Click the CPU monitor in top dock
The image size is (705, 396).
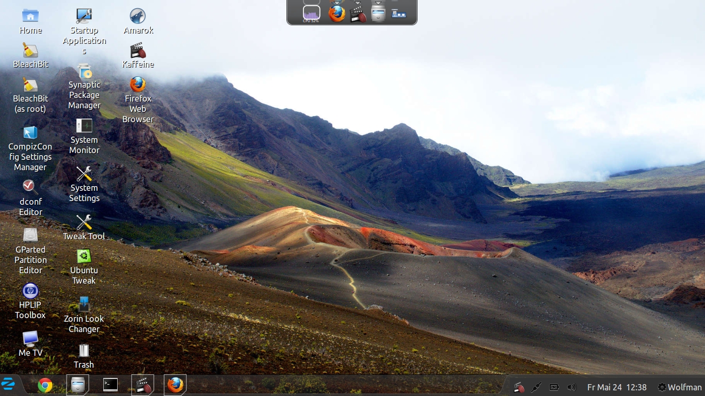311,13
